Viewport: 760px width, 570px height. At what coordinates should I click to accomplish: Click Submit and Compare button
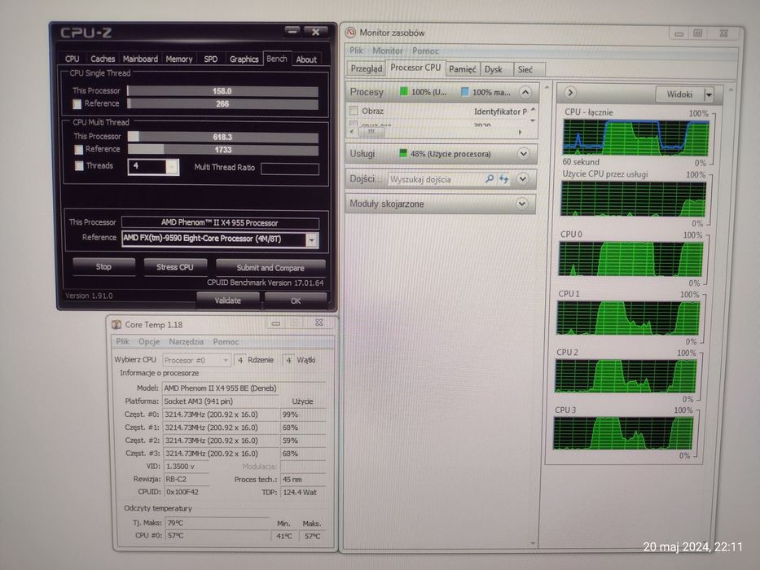270,268
